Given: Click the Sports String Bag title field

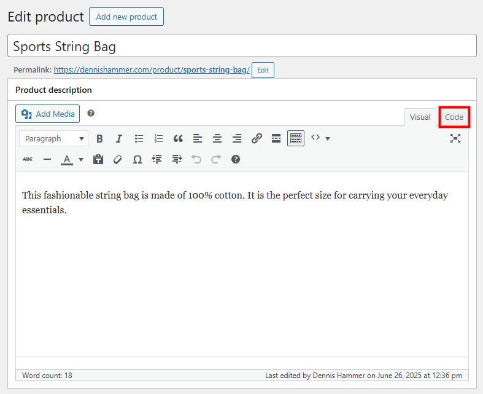Looking at the screenshot, I should click(242, 46).
